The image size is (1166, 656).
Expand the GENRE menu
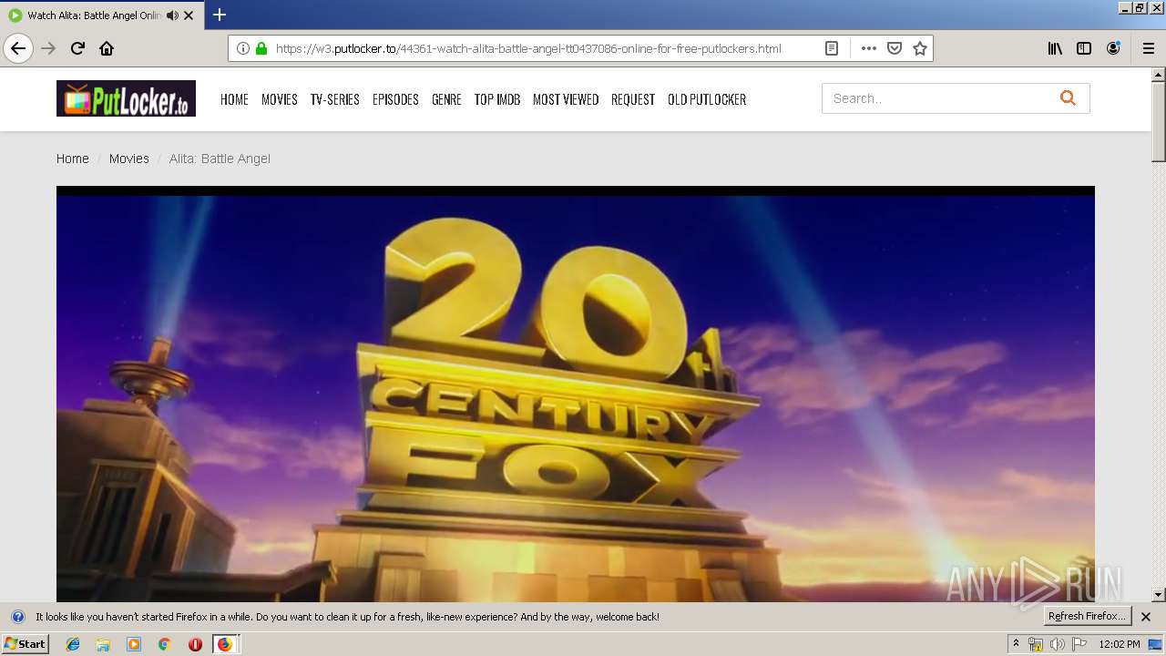click(446, 99)
